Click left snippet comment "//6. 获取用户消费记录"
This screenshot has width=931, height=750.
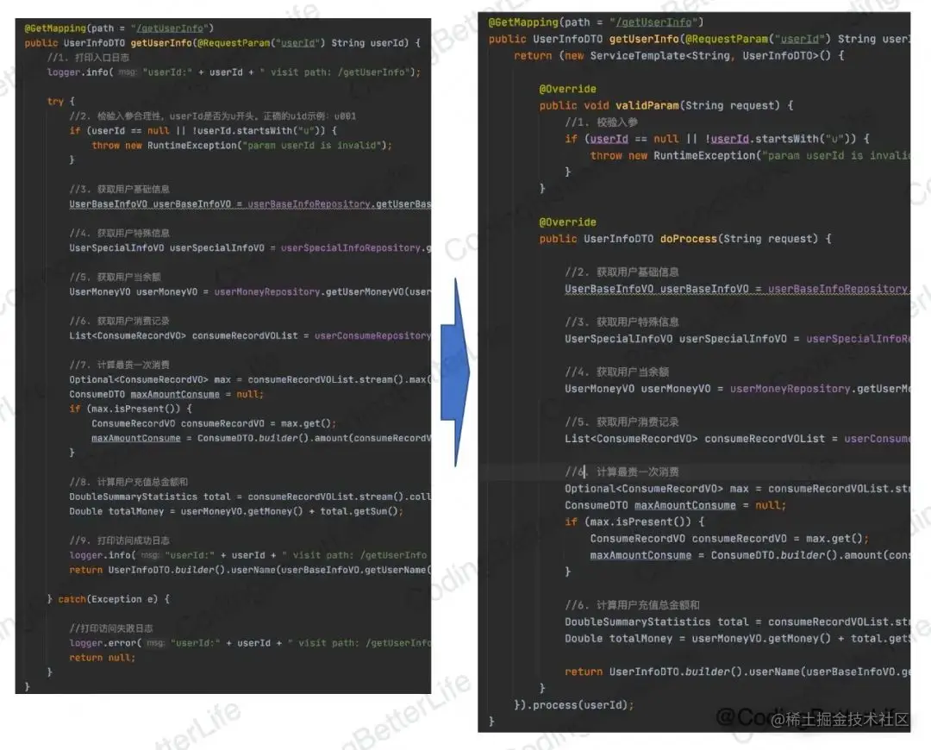tap(119, 321)
